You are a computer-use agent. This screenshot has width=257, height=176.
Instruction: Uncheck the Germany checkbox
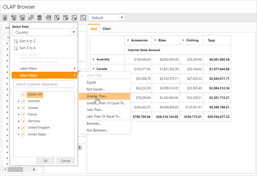click(x=23, y=121)
